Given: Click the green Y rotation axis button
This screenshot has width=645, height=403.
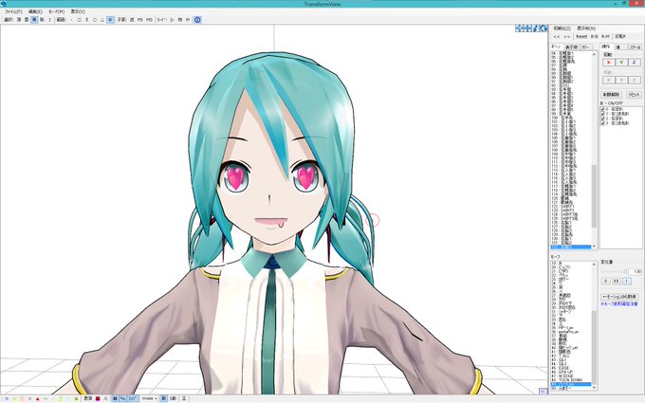Looking at the screenshot, I should pyautogui.click(x=621, y=63).
